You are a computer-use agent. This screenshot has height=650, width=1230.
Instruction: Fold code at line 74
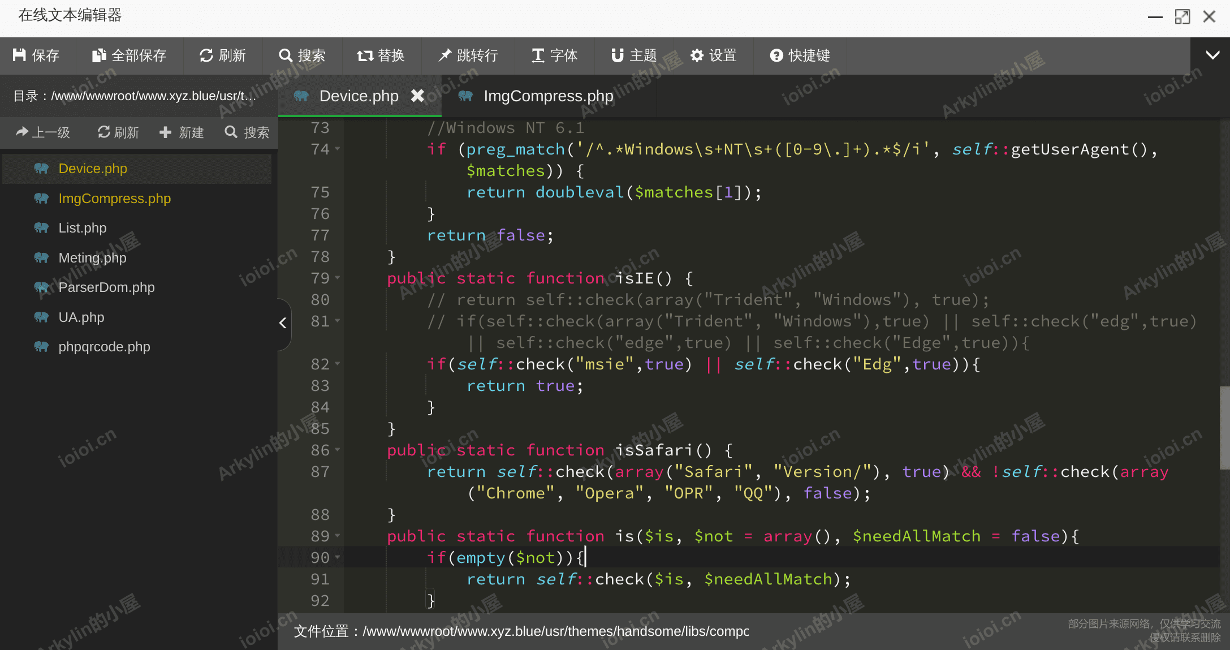coord(338,149)
